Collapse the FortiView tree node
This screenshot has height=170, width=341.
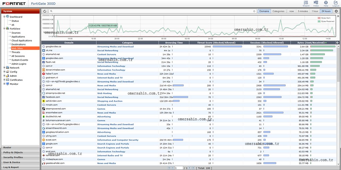point(4,28)
